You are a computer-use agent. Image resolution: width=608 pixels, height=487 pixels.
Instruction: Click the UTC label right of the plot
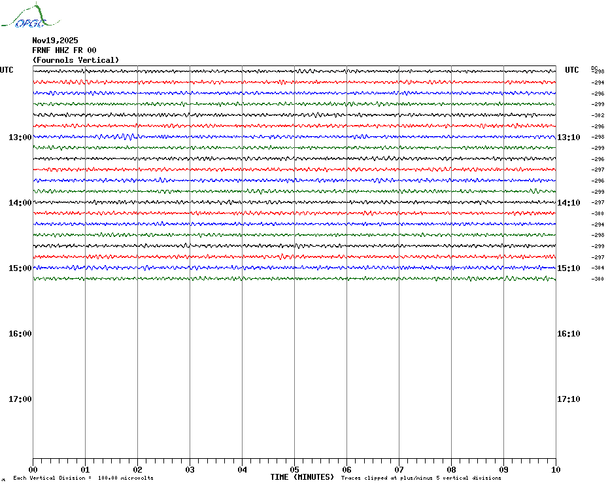click(x=571, y=70)
